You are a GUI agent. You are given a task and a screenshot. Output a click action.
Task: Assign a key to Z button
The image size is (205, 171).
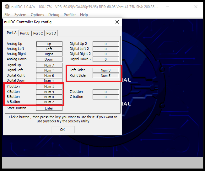coord(105,92)
